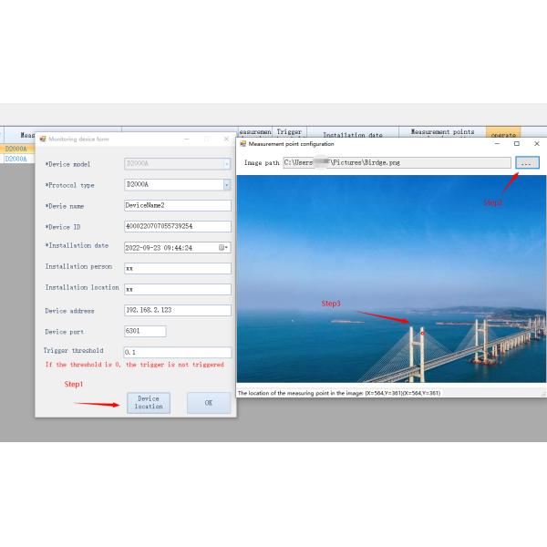547x547 pixels.
Task: Open the Installation date calendar picker
Action: [x=223, y=247]
